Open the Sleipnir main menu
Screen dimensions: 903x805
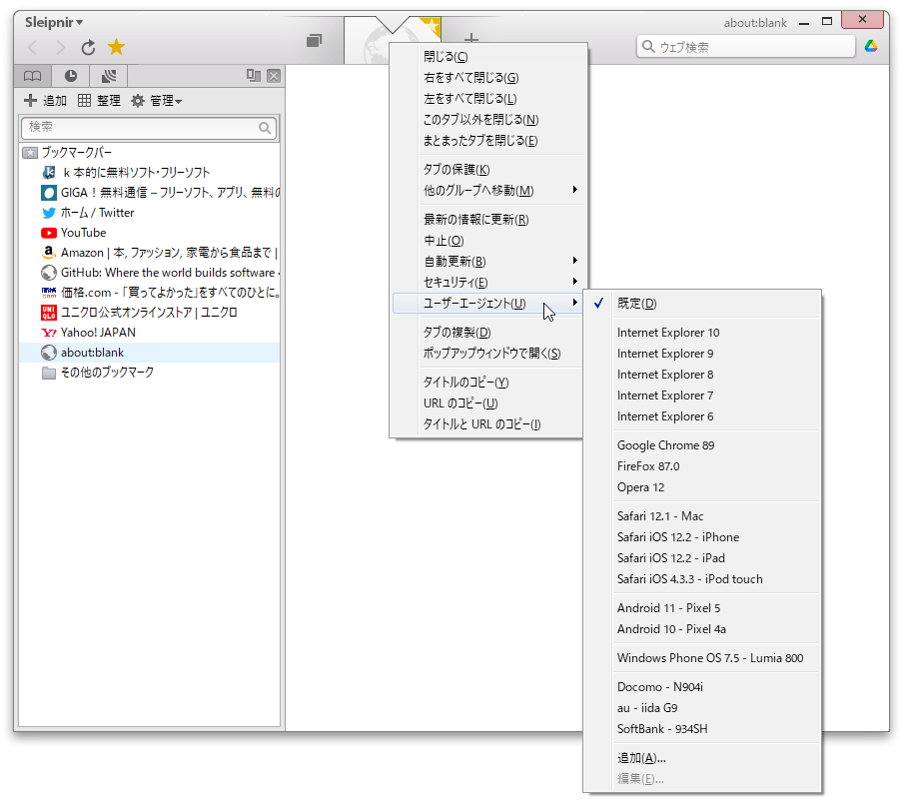54,22
